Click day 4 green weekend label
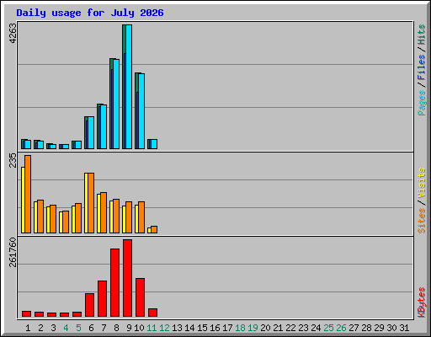 [x=66, y=328]
